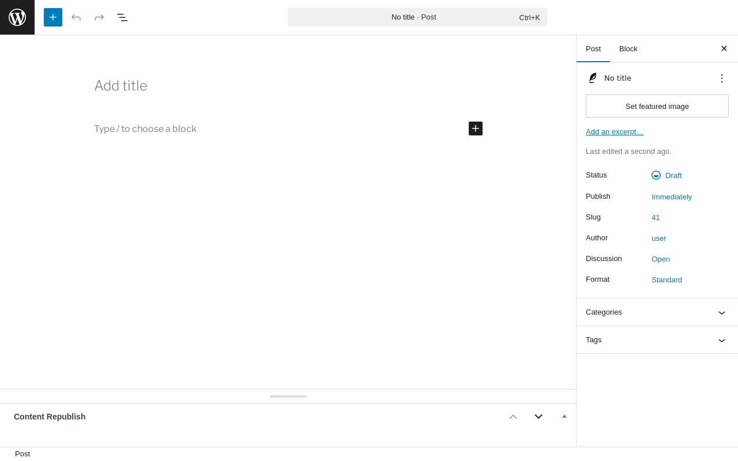The image size is (738, 461).
Task: Open the Discussion settings set to Open
Action: tap(661, 259)
